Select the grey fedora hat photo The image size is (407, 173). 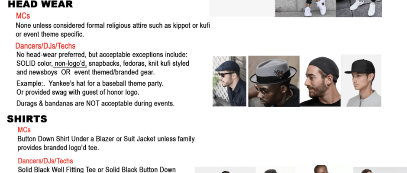coord(274,81)
